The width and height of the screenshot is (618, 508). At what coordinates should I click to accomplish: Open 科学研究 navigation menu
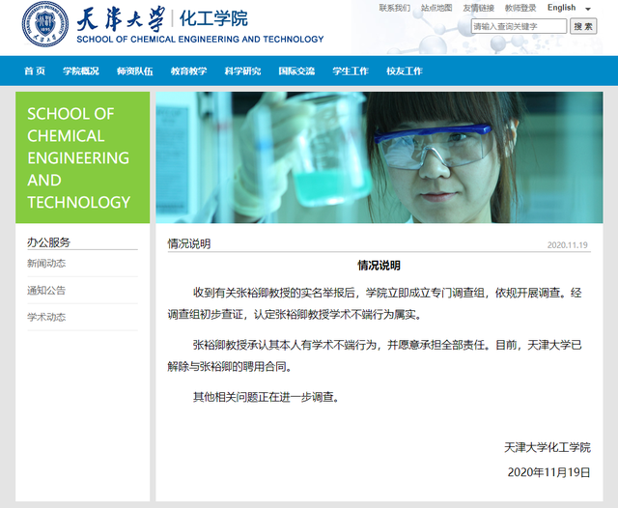click(x=242, y=71)
